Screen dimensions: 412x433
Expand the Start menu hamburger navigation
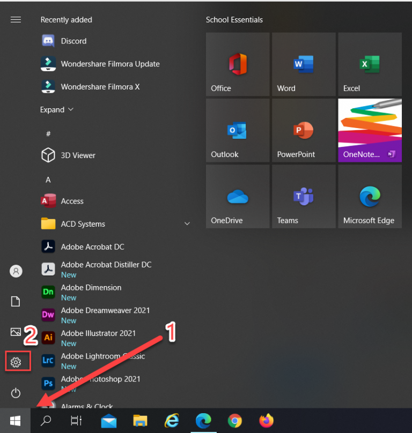[16, 20]
